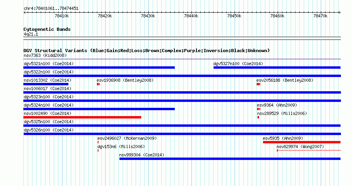Select the dgv5321n100 (Coe2014) label
Screen dimensions: 352x186
(49, 64)
